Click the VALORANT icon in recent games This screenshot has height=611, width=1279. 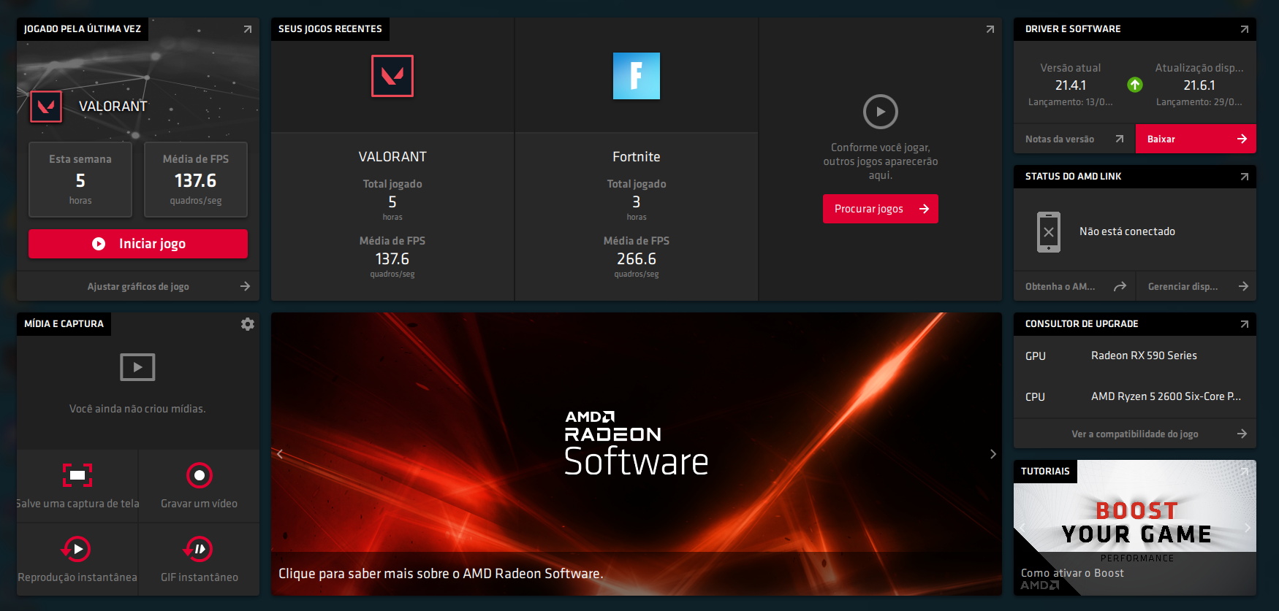(x=392, y=76)
